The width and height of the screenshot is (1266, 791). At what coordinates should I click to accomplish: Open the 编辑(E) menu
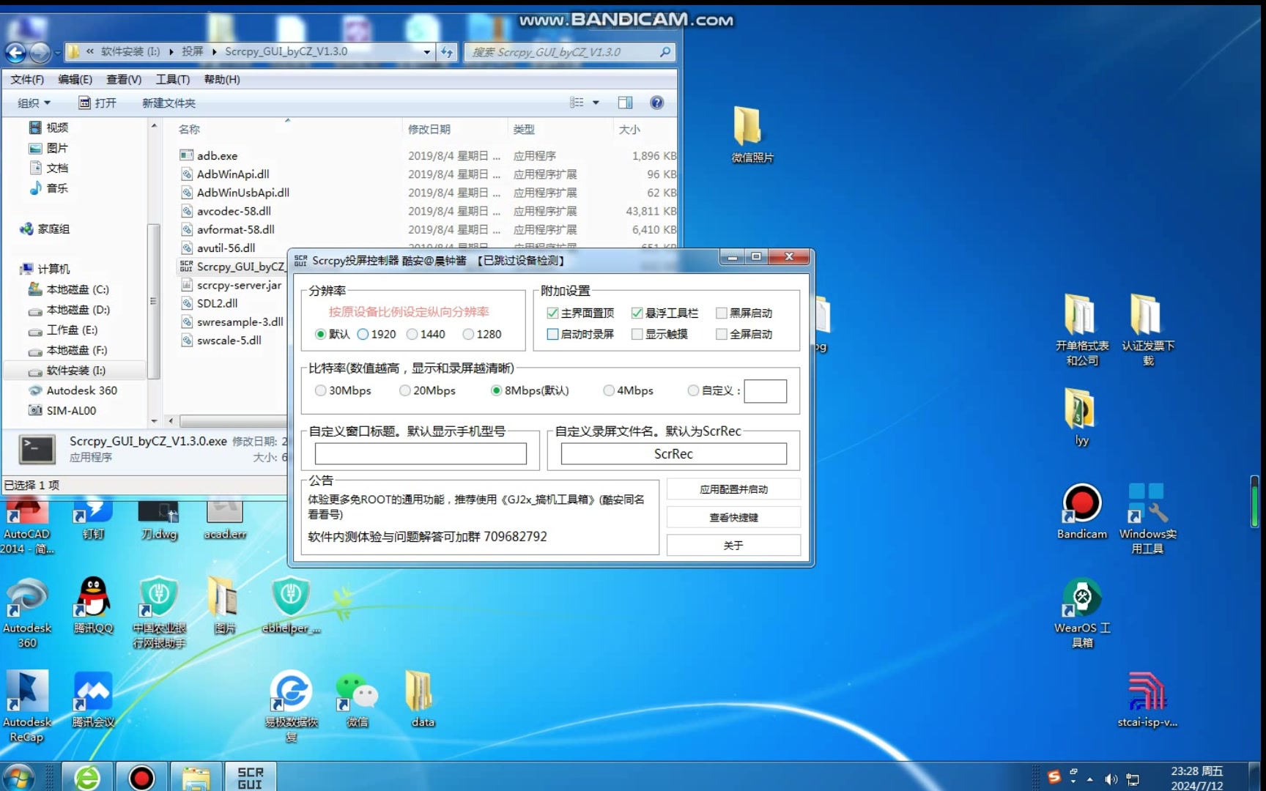(x=75, y=79)
